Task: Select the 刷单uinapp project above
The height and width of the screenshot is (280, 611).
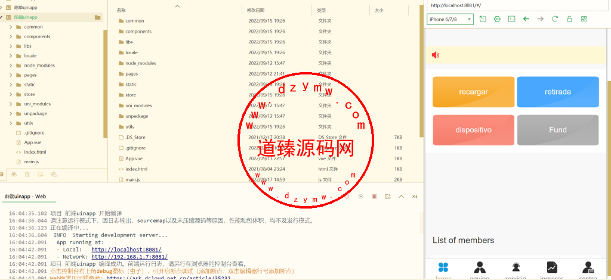Action: [26, 7]
